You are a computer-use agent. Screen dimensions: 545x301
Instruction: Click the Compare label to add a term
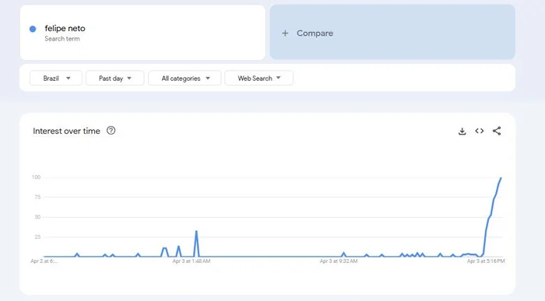[x=315, y=33]
